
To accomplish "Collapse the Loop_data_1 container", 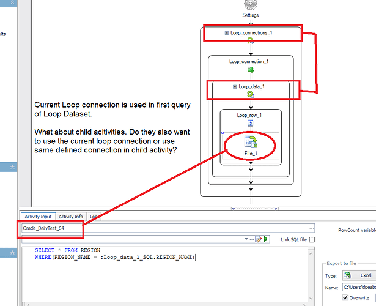I will pos(235,87).
